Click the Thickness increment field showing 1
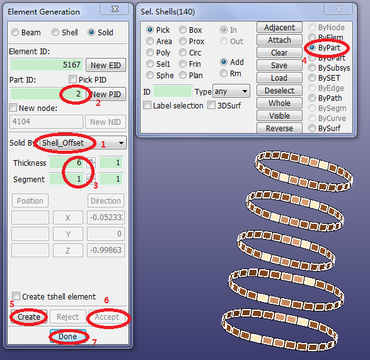The width and height of the screenshot is (370, 360). click(111, 163)
